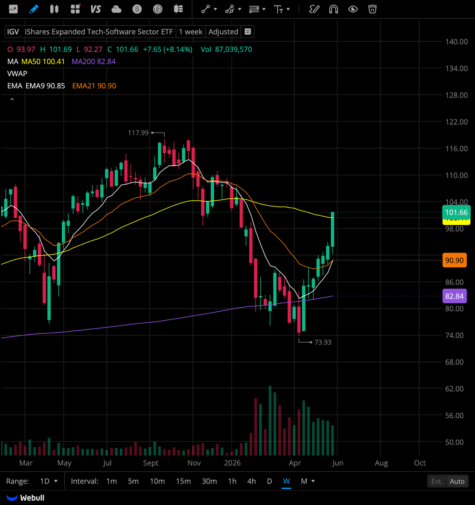This screenshot has height=505, width=475.
Task: Select the blue pencil drawing tool
Action: coord(34,9)
